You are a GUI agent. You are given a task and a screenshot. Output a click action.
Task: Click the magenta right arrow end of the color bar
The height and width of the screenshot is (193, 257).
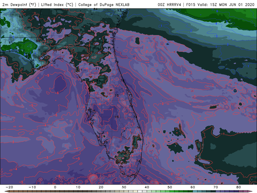tap(250, 191)
